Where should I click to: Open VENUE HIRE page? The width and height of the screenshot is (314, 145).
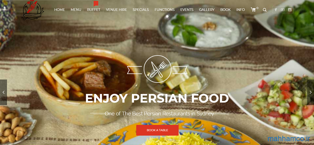point(116,10)
